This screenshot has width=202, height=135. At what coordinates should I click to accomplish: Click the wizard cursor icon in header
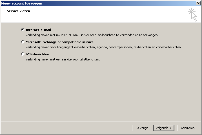[193, 14]
